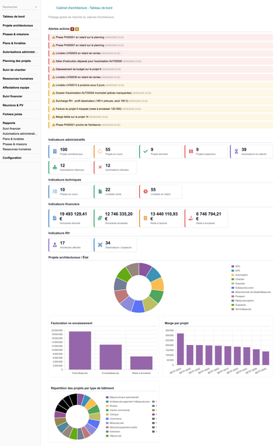Click the Projets architecturaux building icon
The width and height of the screenshot is (280, 446).
(55, 152)
